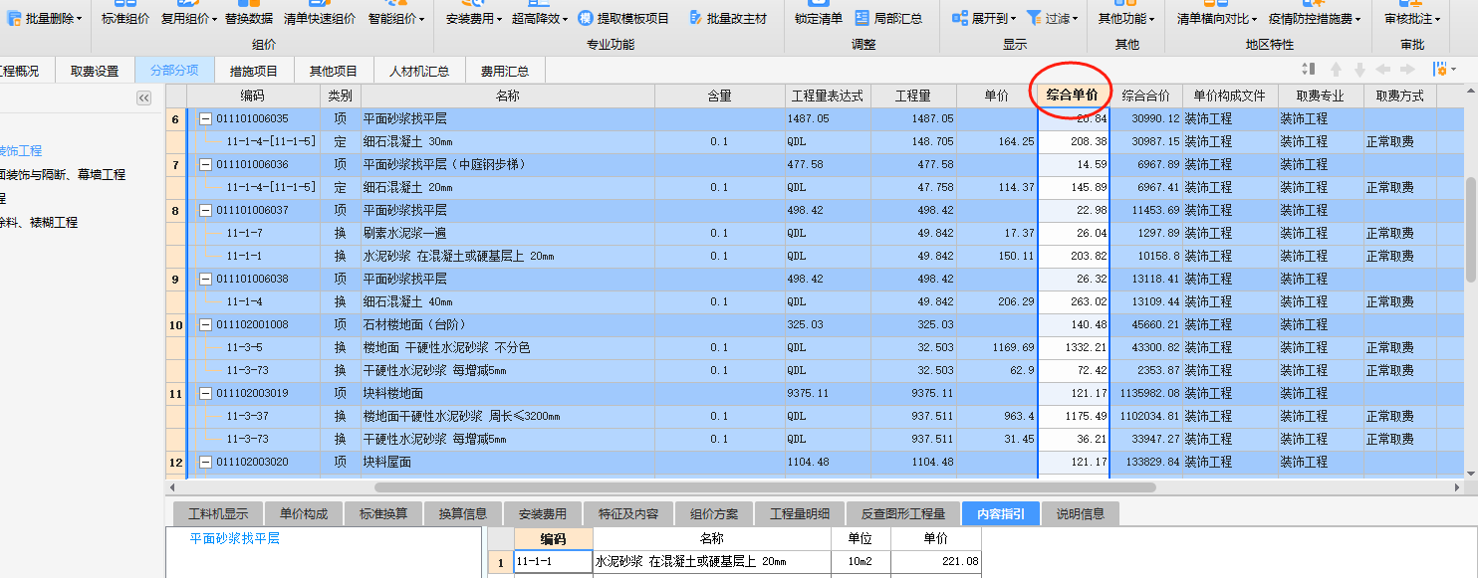Click the 清单快速组价 button
This screenshot has width=1478, height=578.
pyautogui.click(x=320, y=19)
